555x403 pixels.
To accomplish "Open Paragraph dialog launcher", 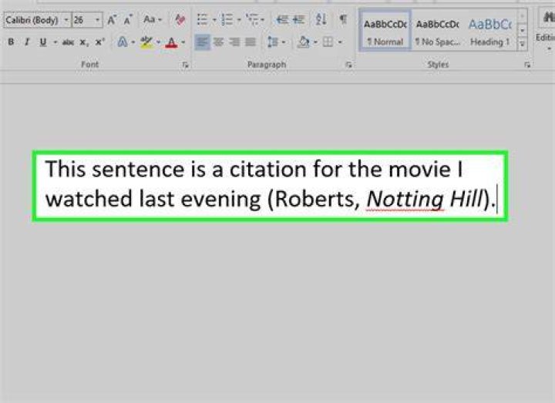I will point(348,65).
